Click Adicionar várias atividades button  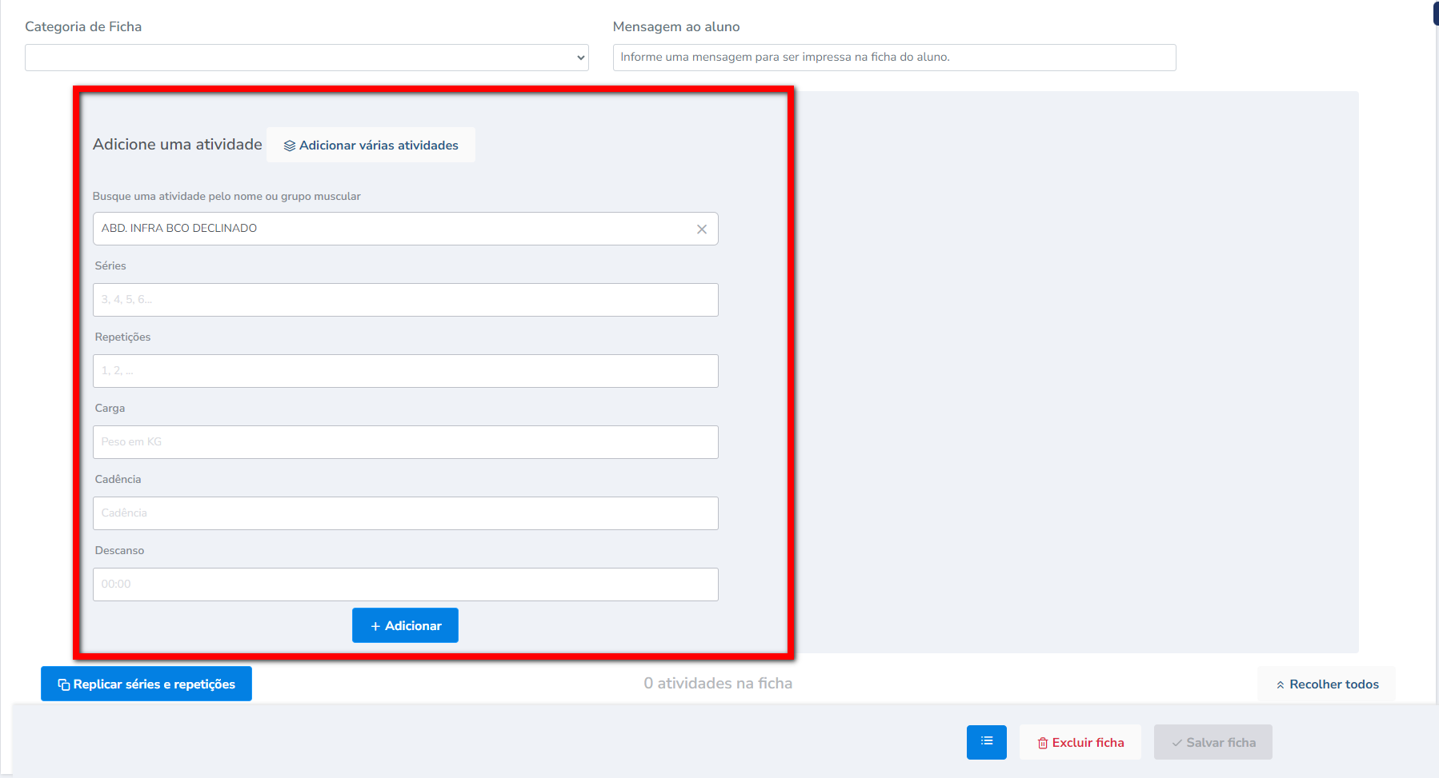(x=371, y=146)
